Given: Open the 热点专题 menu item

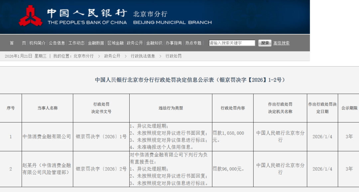Looking at the screenshot, I should [193, 43].
